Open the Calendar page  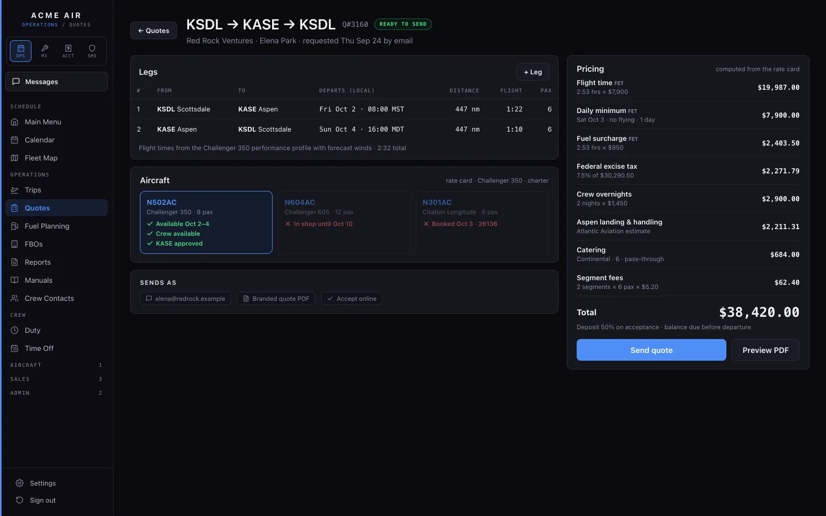(57, 140)
